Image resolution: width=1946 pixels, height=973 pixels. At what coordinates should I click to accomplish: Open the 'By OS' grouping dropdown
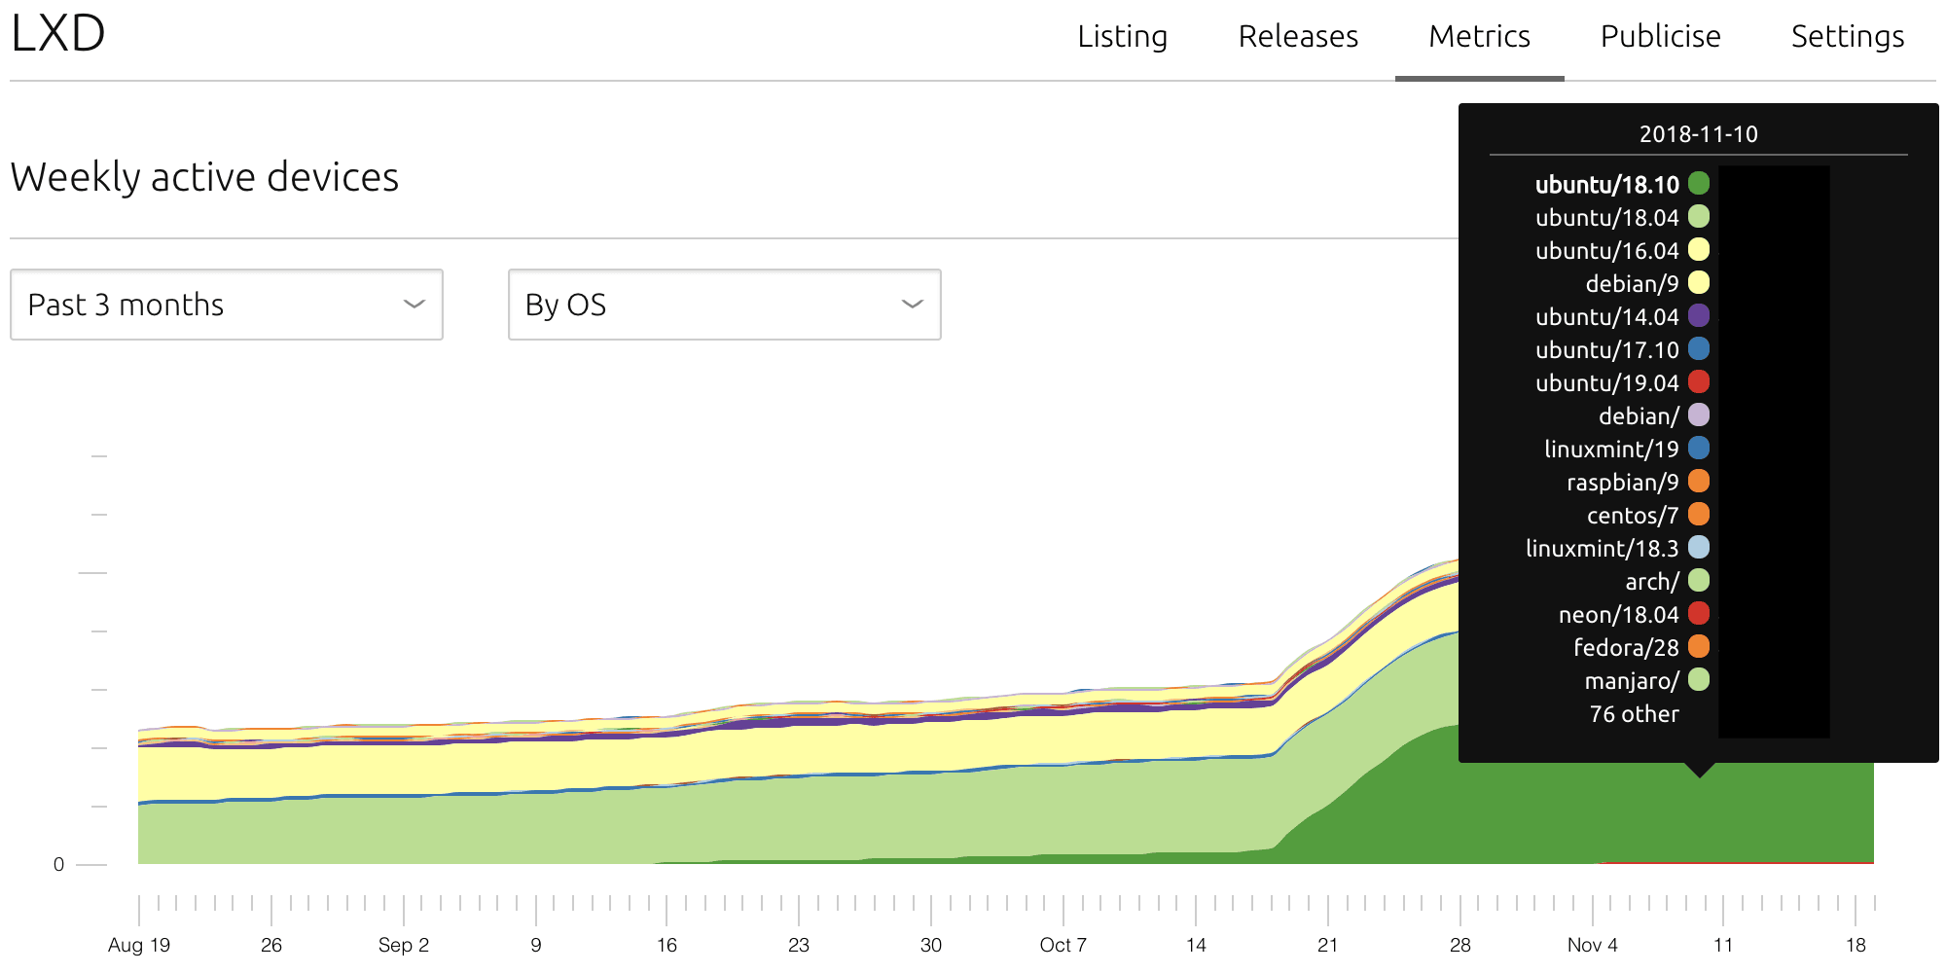[725, 305]
